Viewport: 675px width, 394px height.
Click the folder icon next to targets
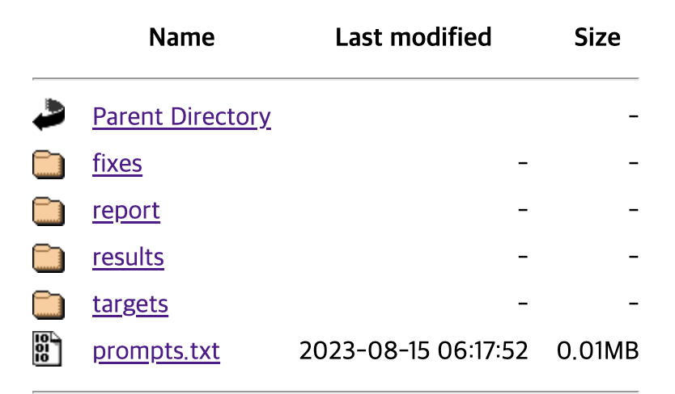point(49,305)
